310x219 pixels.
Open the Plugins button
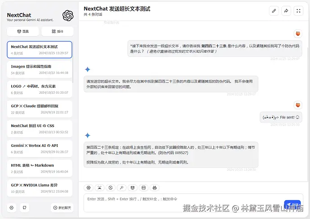pos(58,32)
